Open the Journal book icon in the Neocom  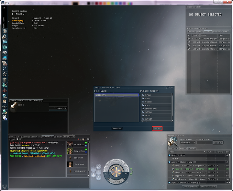coord(5,101)
